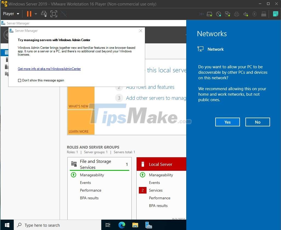This screenshot has width=281, height=230.
Task: Click the hard disk device icon
Action: tap(209, 14)
